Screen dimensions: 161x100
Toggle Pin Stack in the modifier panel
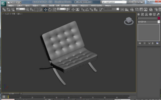pyautogui.click(x=140, y=43)
